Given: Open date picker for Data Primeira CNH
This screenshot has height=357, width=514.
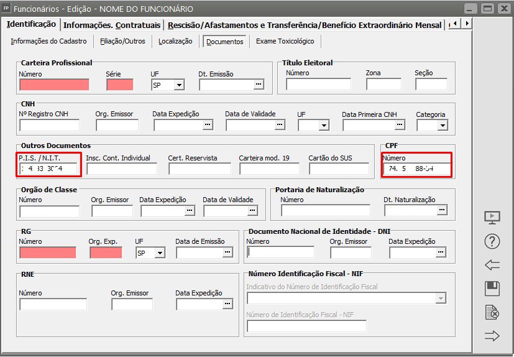Looking at the screenshot, I should 400,125.
